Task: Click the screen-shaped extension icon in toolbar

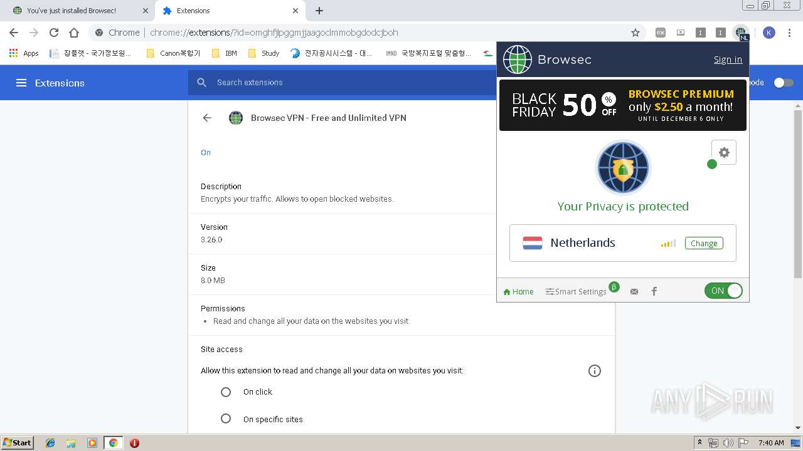Action: tap(681, 33)
